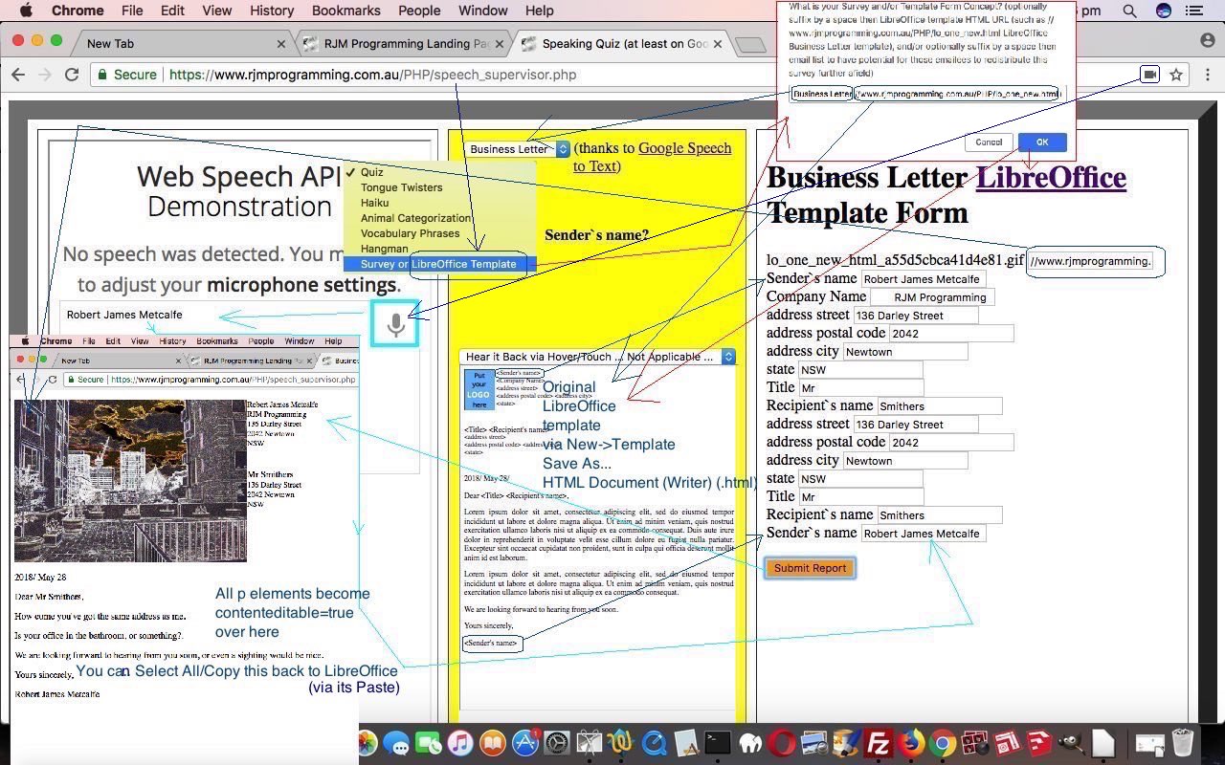Click Cancel in the prompt dialog
Screen dimensions: 1225x765
989,142
